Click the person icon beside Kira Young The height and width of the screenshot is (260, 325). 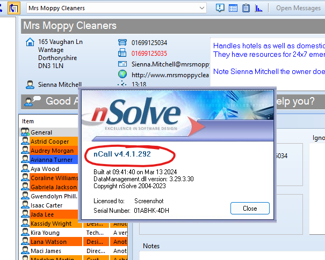click(x=25, y=232)
